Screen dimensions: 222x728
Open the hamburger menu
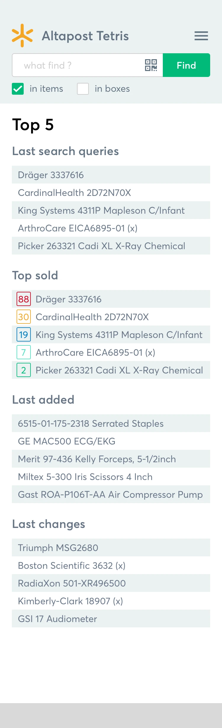pos(201,36)
